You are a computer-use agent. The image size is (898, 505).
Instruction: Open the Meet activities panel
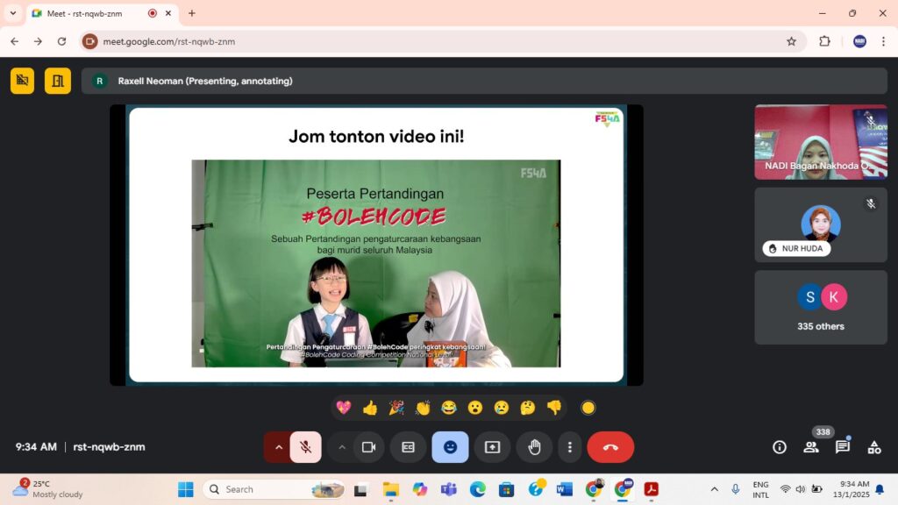point(874,447)
